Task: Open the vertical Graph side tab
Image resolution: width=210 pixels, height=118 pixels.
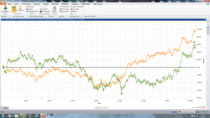Action: [x=208, y=21]
